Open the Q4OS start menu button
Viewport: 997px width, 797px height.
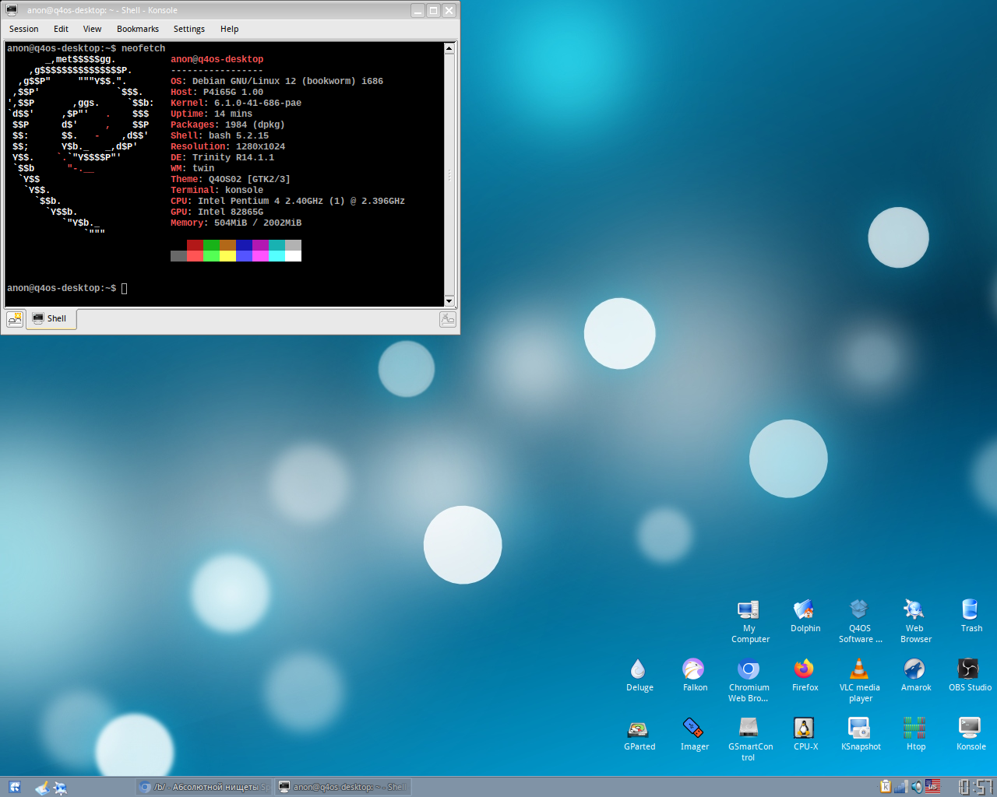pyautogui.click(x=15, y=787)
